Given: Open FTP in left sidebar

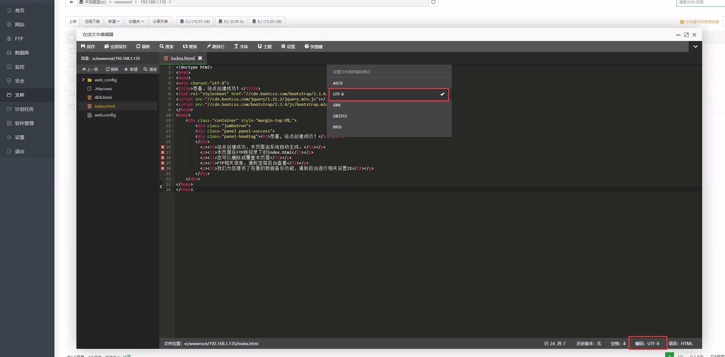Looking at the screenshot, I should [19, 39].
